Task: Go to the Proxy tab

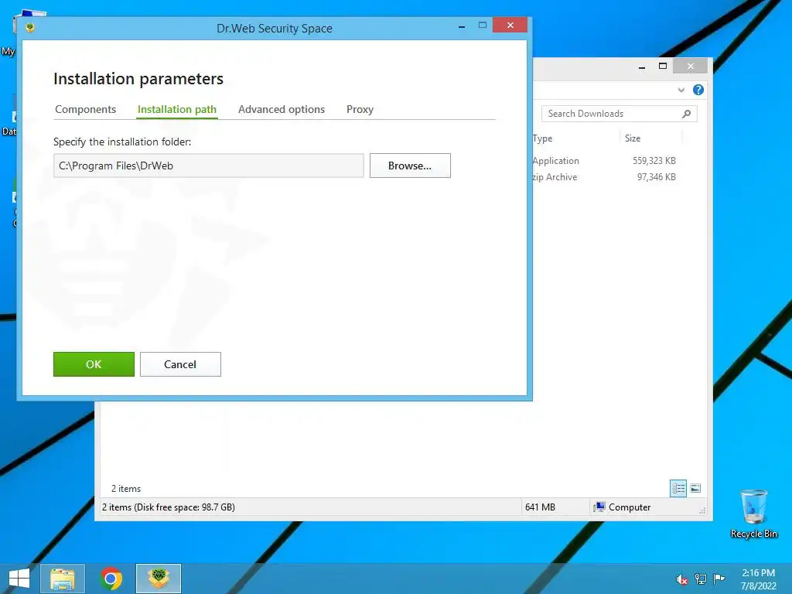Action: point(360,109)
